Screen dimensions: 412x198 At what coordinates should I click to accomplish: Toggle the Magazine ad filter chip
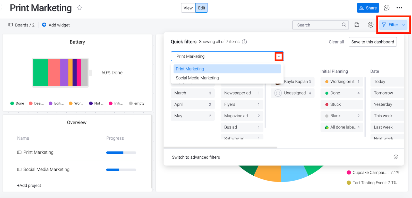coord(242,116)
